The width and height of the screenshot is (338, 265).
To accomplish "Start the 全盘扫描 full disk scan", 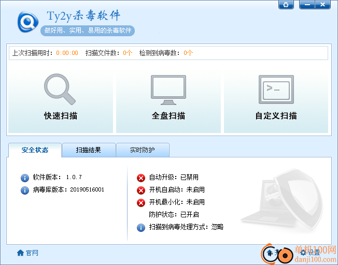I will click(x=168, y=100).
